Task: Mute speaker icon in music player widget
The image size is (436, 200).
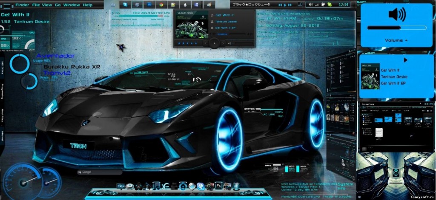Action: [229, 43]
